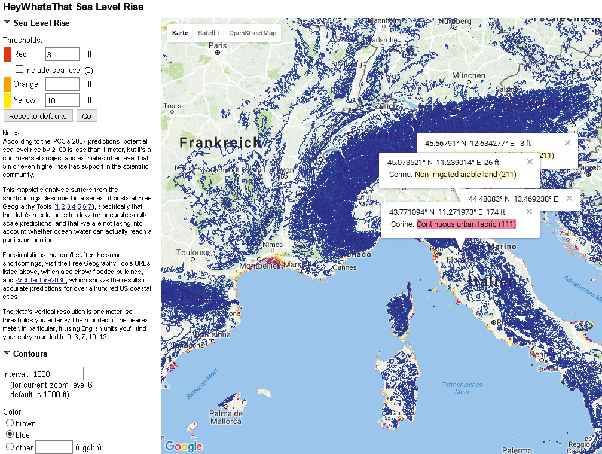This screenshot has width=602, height=454.
Task: Collapse the Sea Level Rise section triangle
Action: [7, 22]
